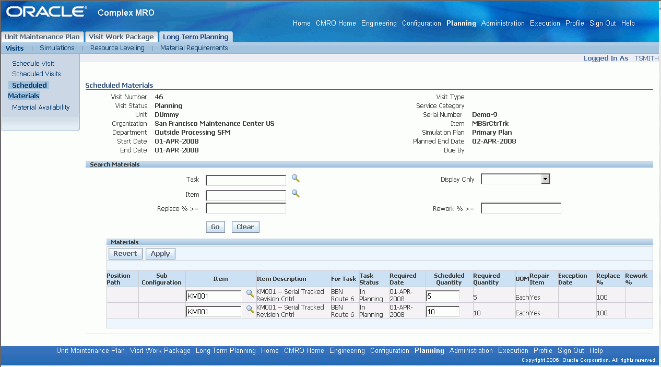
Task: Click the Revert button
Action: (125, 254)
